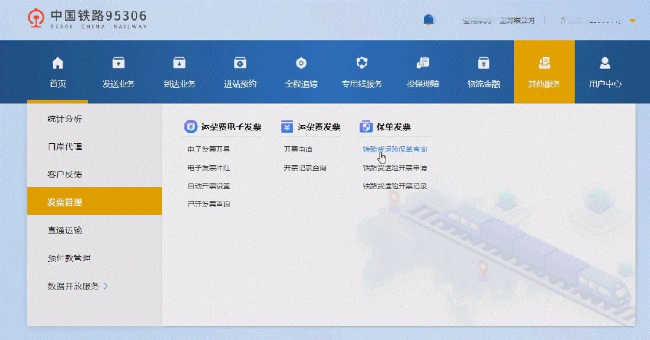Select 统计分析 in the side menu
This screenshot has height=340, width=650.
click(x=64, y=119)
